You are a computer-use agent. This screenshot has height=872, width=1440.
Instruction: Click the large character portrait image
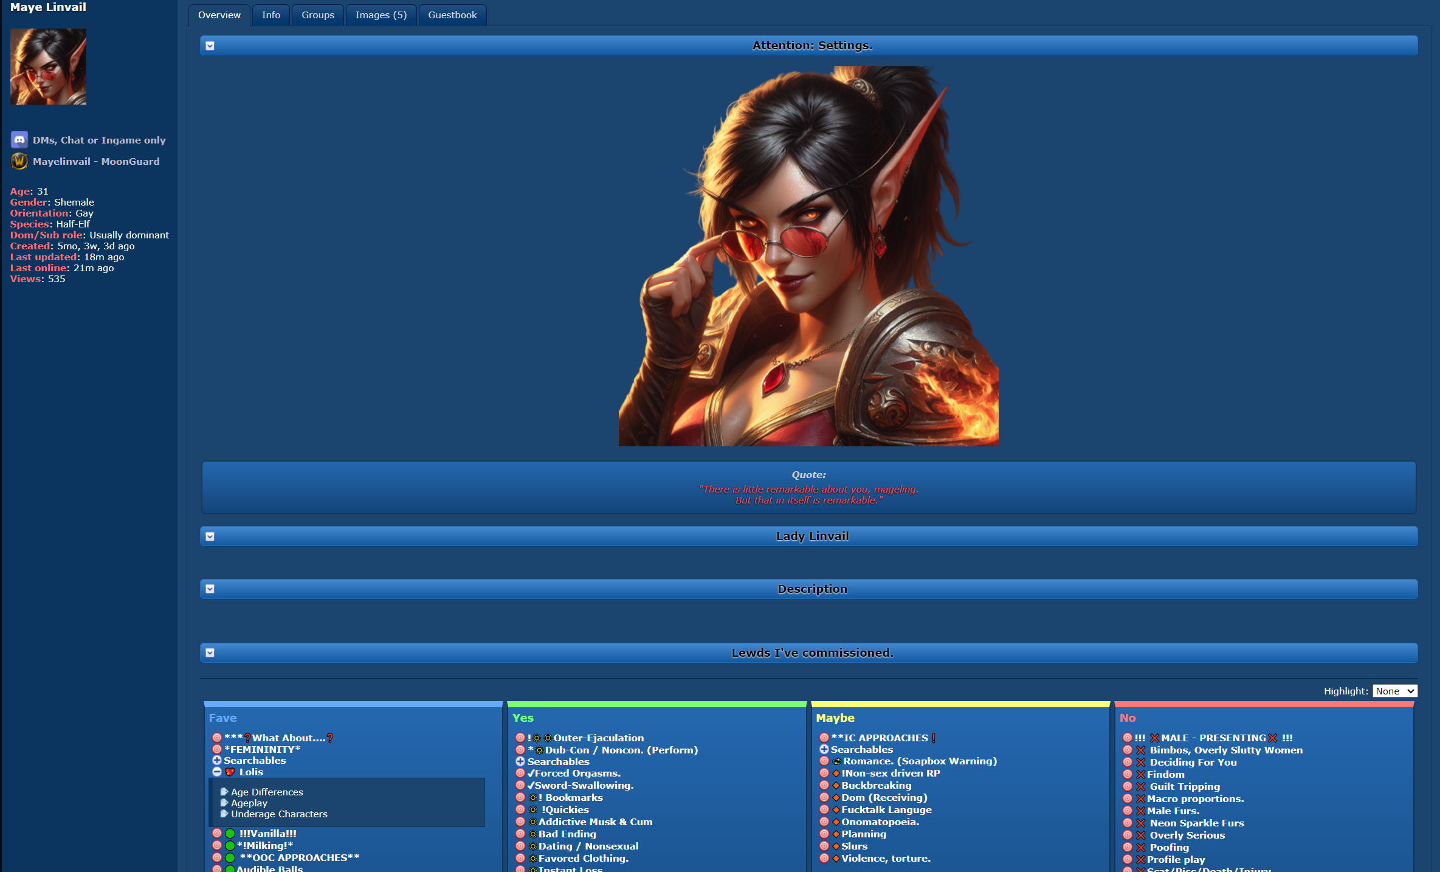point(808,256)
